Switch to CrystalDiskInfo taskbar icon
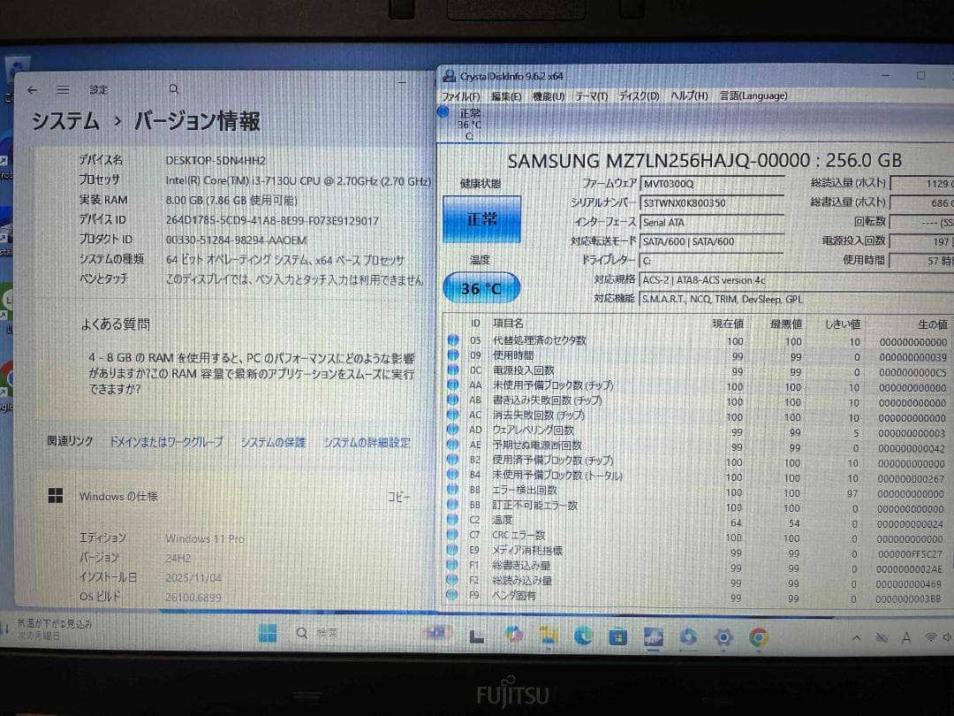The image size is (954, 716). click(654, 637)
